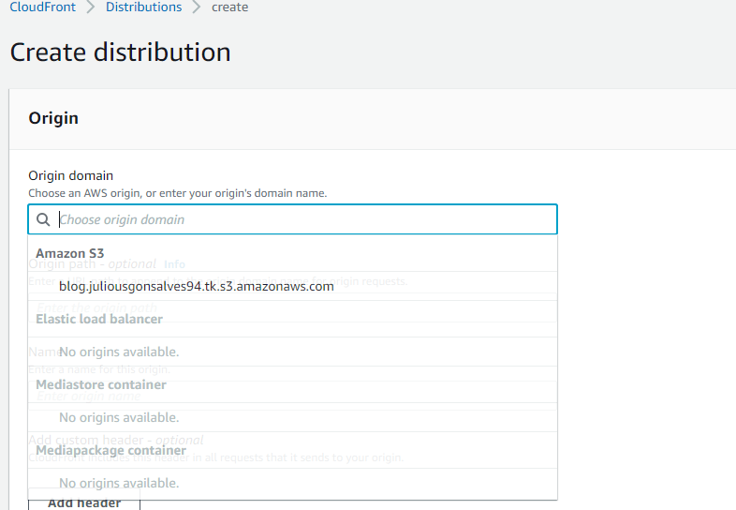Click No origins available under Elastic load balancer
The width and height of the screenshot is (736, 510).
coord(119,352)
